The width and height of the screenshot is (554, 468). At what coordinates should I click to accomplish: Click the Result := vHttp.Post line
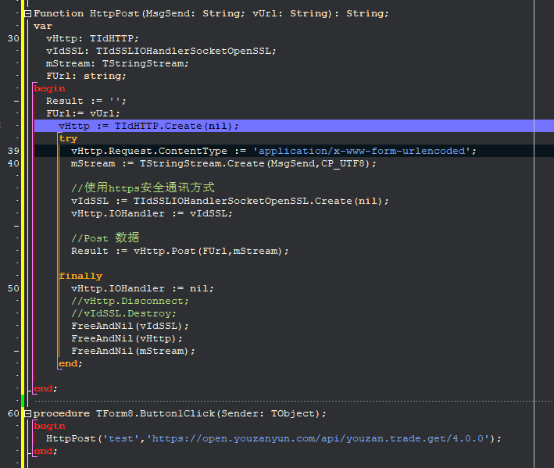click(x=180, y=251)
